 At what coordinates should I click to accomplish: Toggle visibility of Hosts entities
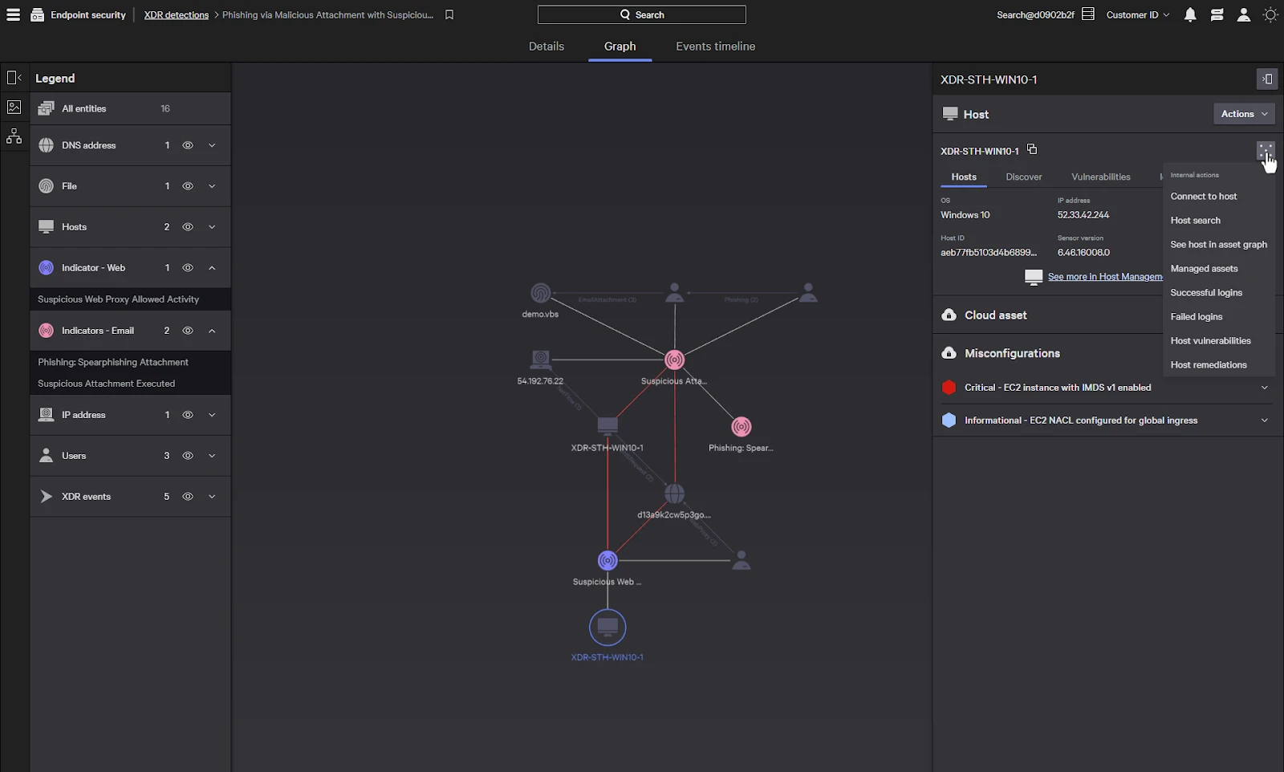[188, 227]
